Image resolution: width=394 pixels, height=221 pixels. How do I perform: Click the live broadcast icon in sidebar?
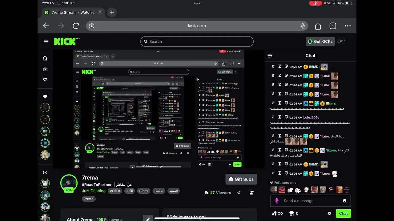45,173
